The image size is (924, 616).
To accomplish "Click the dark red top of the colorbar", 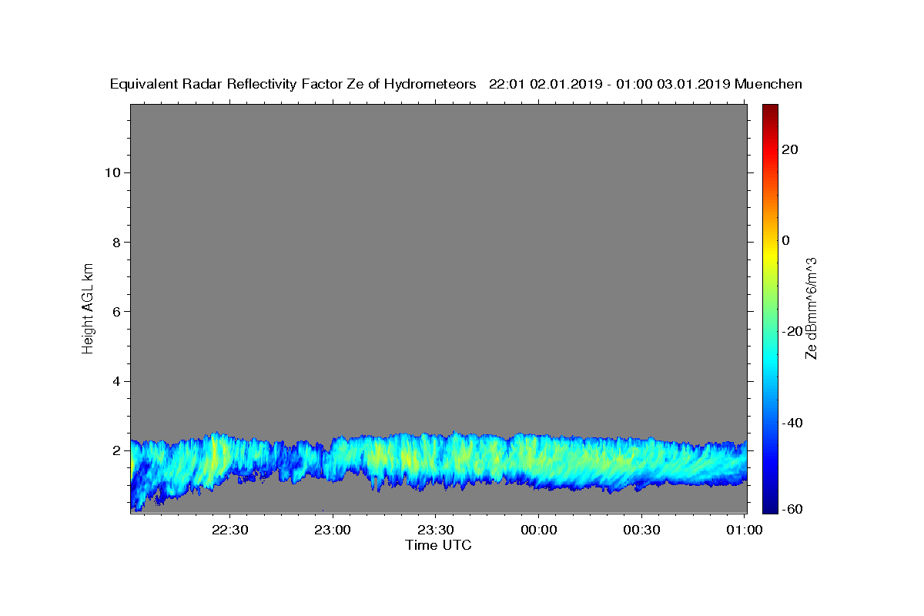I will tap(770, 110).
